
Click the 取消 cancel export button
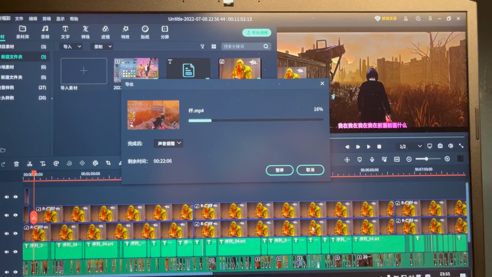point(310,170)
